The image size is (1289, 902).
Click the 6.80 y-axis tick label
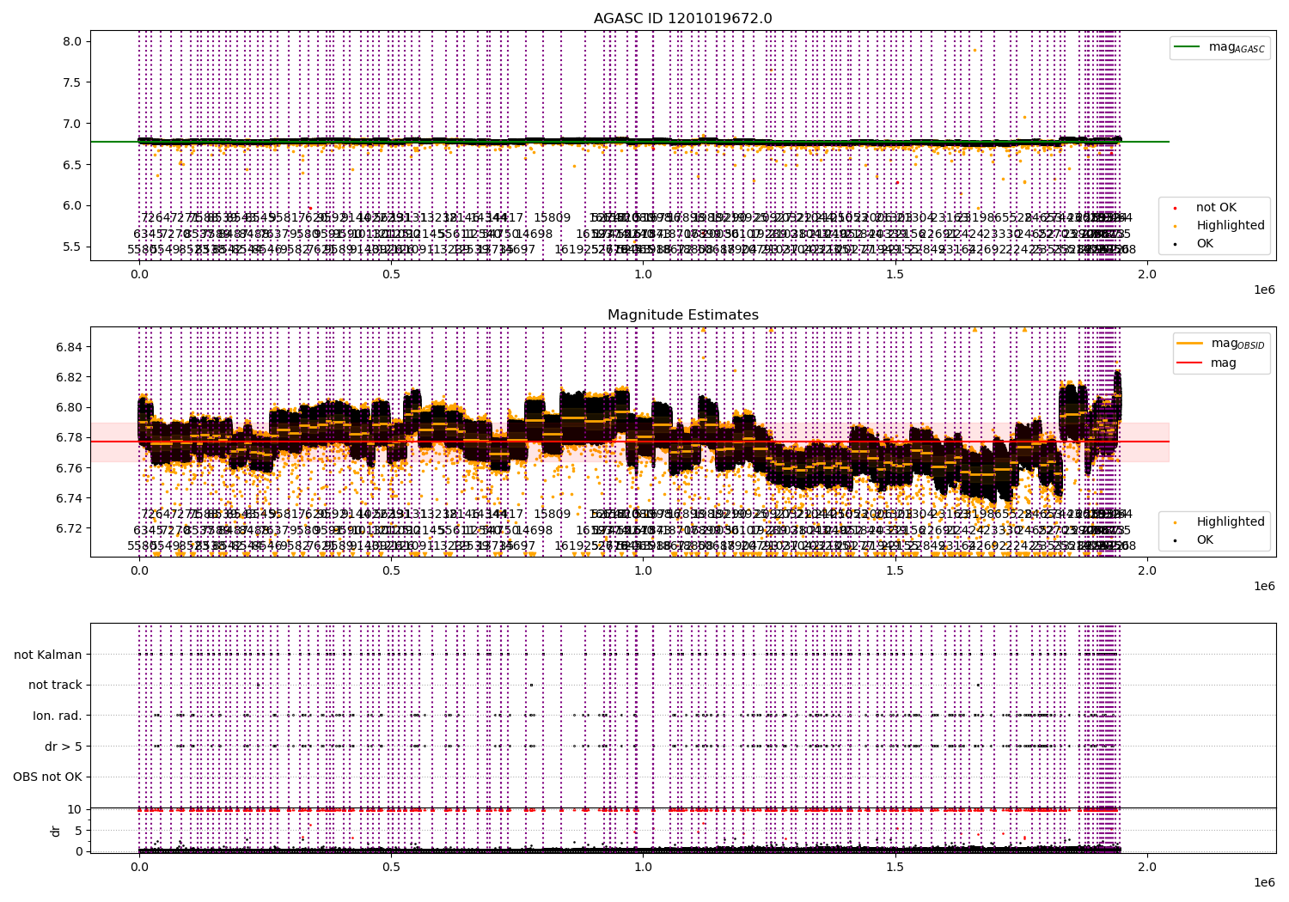[70, 407]
